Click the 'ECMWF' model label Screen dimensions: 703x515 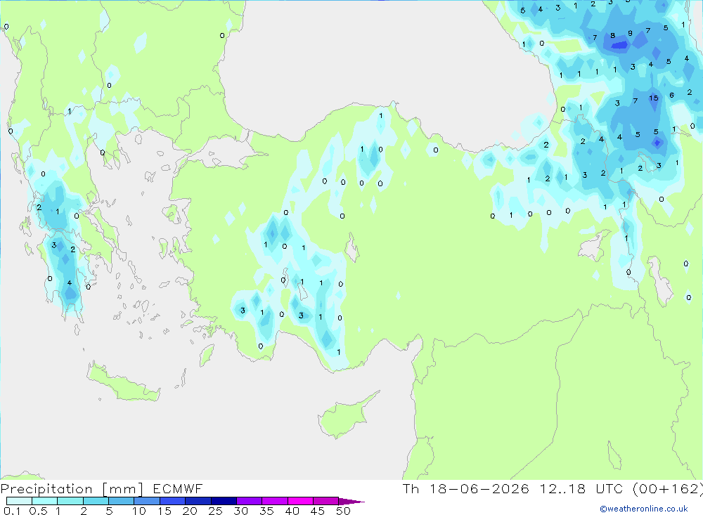coord(178,488)
